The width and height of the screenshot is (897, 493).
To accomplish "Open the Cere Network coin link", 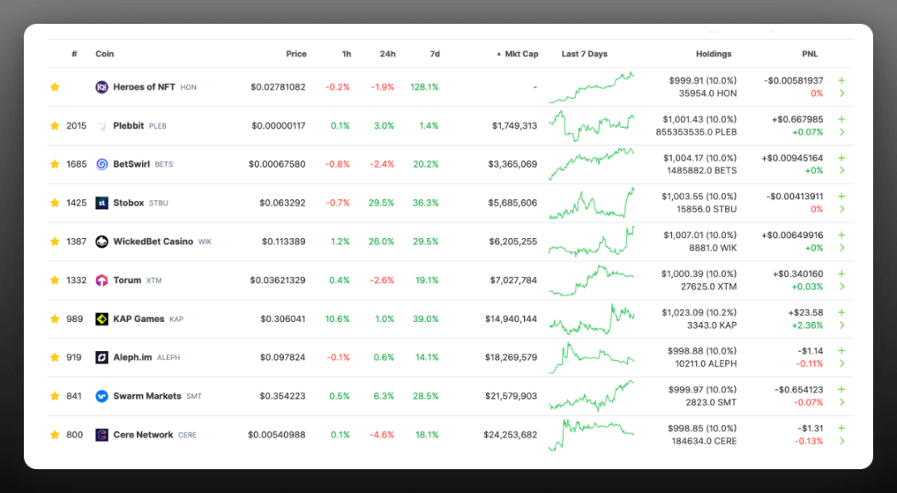I will click(x=143, y=435).
